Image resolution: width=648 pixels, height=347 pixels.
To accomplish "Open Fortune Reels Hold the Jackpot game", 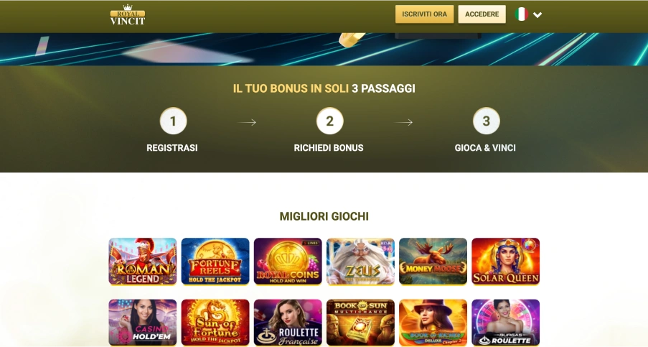I will (215, 262).
